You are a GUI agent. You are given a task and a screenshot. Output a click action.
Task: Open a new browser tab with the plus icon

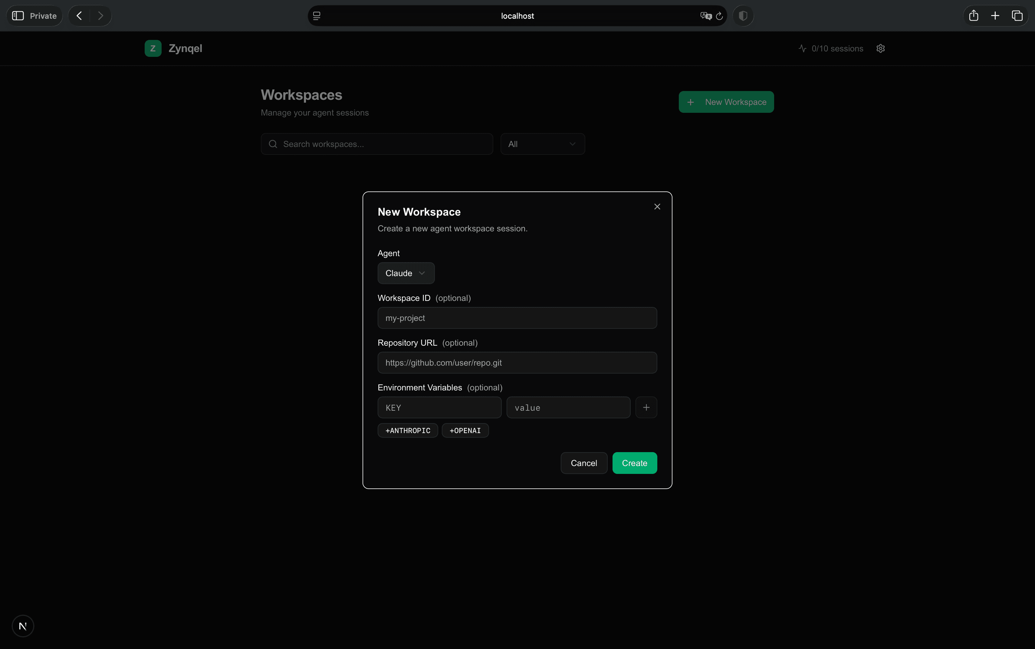point(995,15)
